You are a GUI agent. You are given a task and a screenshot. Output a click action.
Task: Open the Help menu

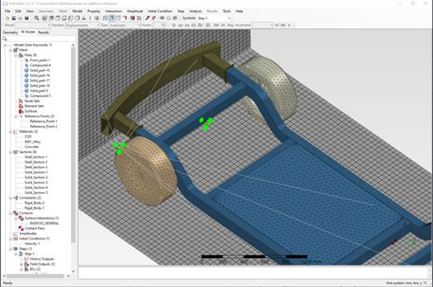click(239, 11)
